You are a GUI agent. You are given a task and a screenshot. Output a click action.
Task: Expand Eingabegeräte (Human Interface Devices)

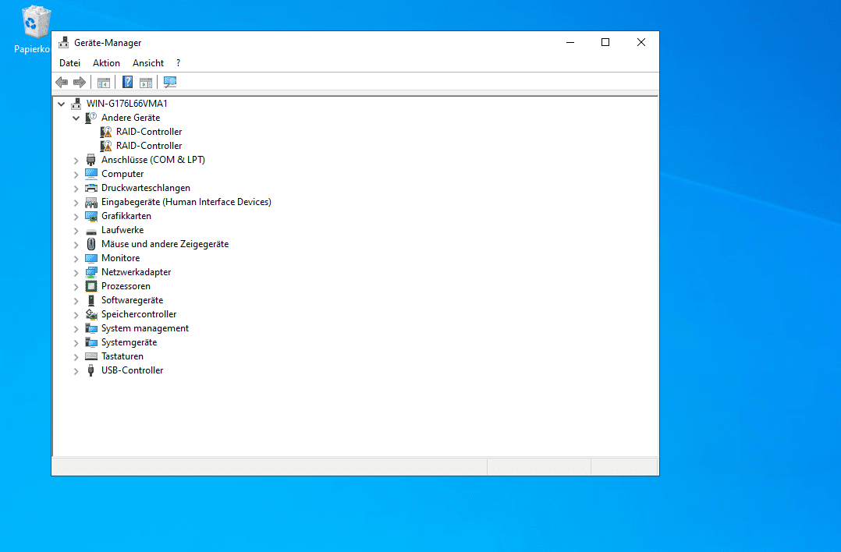pyautogui.click(x=76, y=203)
